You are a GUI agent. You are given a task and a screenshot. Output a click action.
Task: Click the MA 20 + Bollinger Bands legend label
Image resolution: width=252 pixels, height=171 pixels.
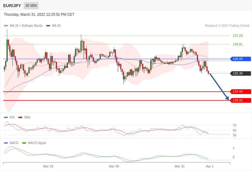[x=26, y=26]
